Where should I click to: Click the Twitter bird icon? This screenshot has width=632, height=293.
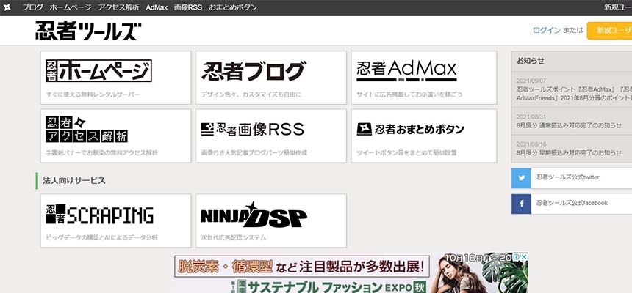[522, 177]
